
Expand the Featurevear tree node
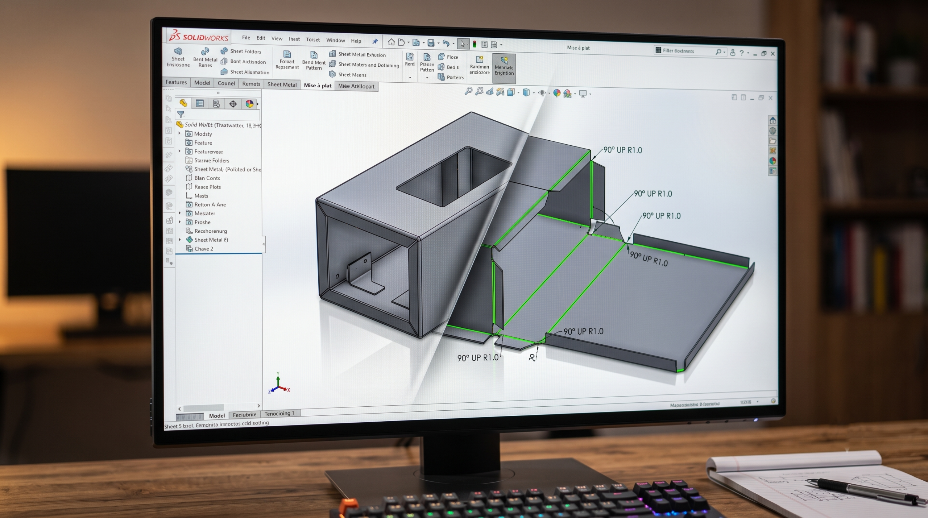coord(179,151)
